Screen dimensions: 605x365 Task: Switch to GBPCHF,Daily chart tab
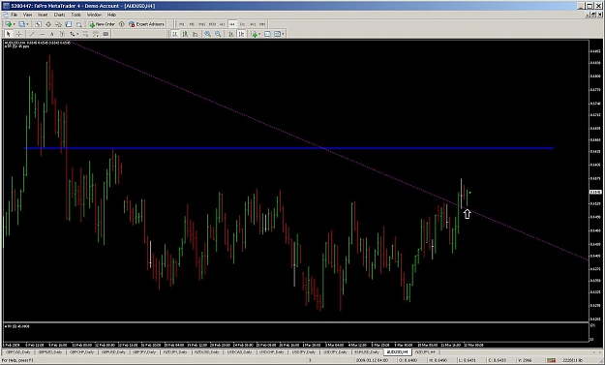[x=82, y=352]
